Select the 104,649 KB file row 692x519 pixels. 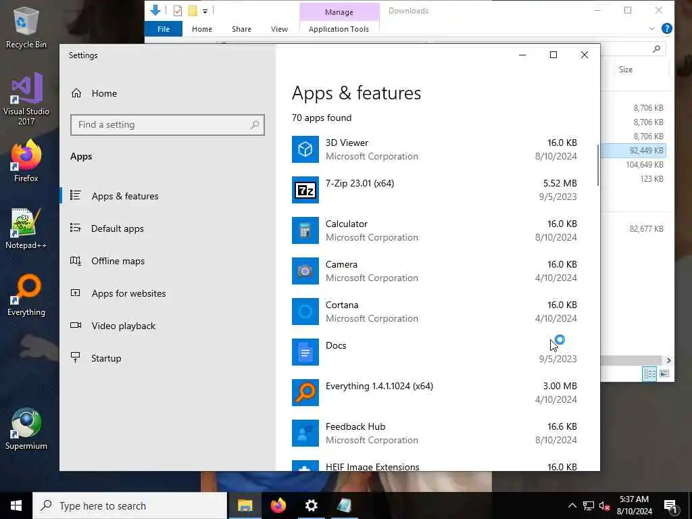[634, 165]
